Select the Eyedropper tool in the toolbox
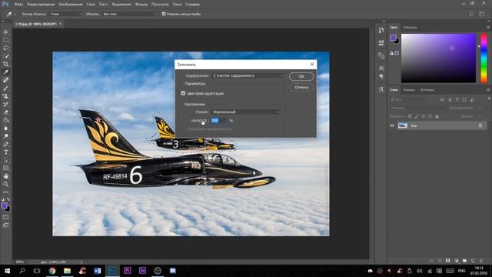The image size is (492, 277). tap(5, 72)
